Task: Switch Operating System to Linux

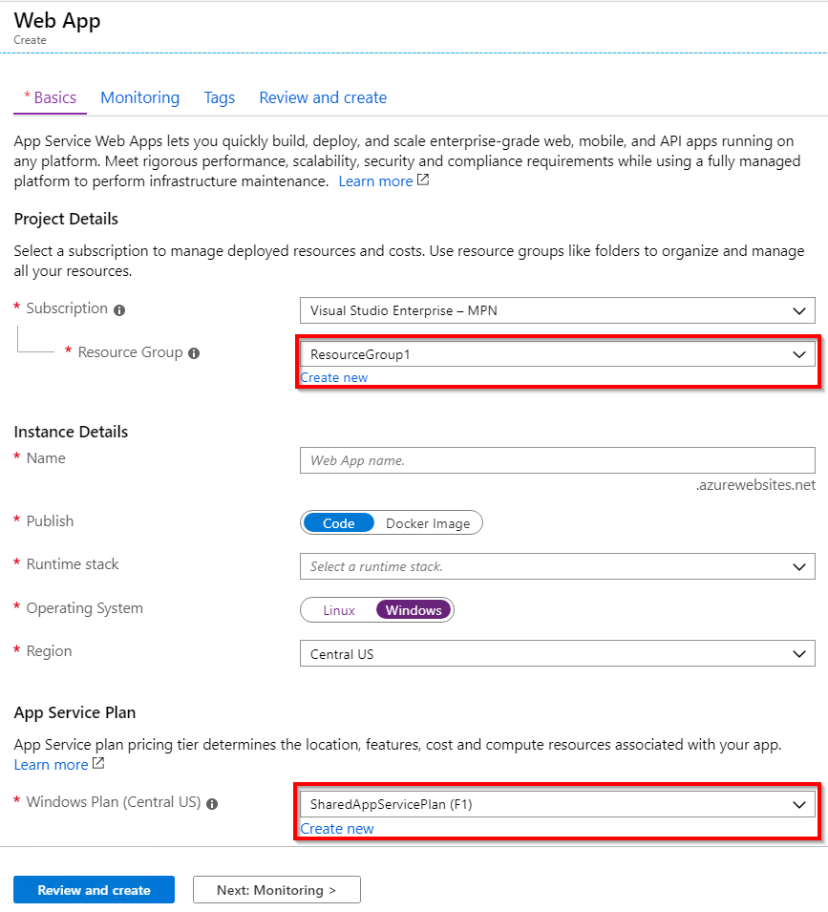Action: tap(339, 608)
